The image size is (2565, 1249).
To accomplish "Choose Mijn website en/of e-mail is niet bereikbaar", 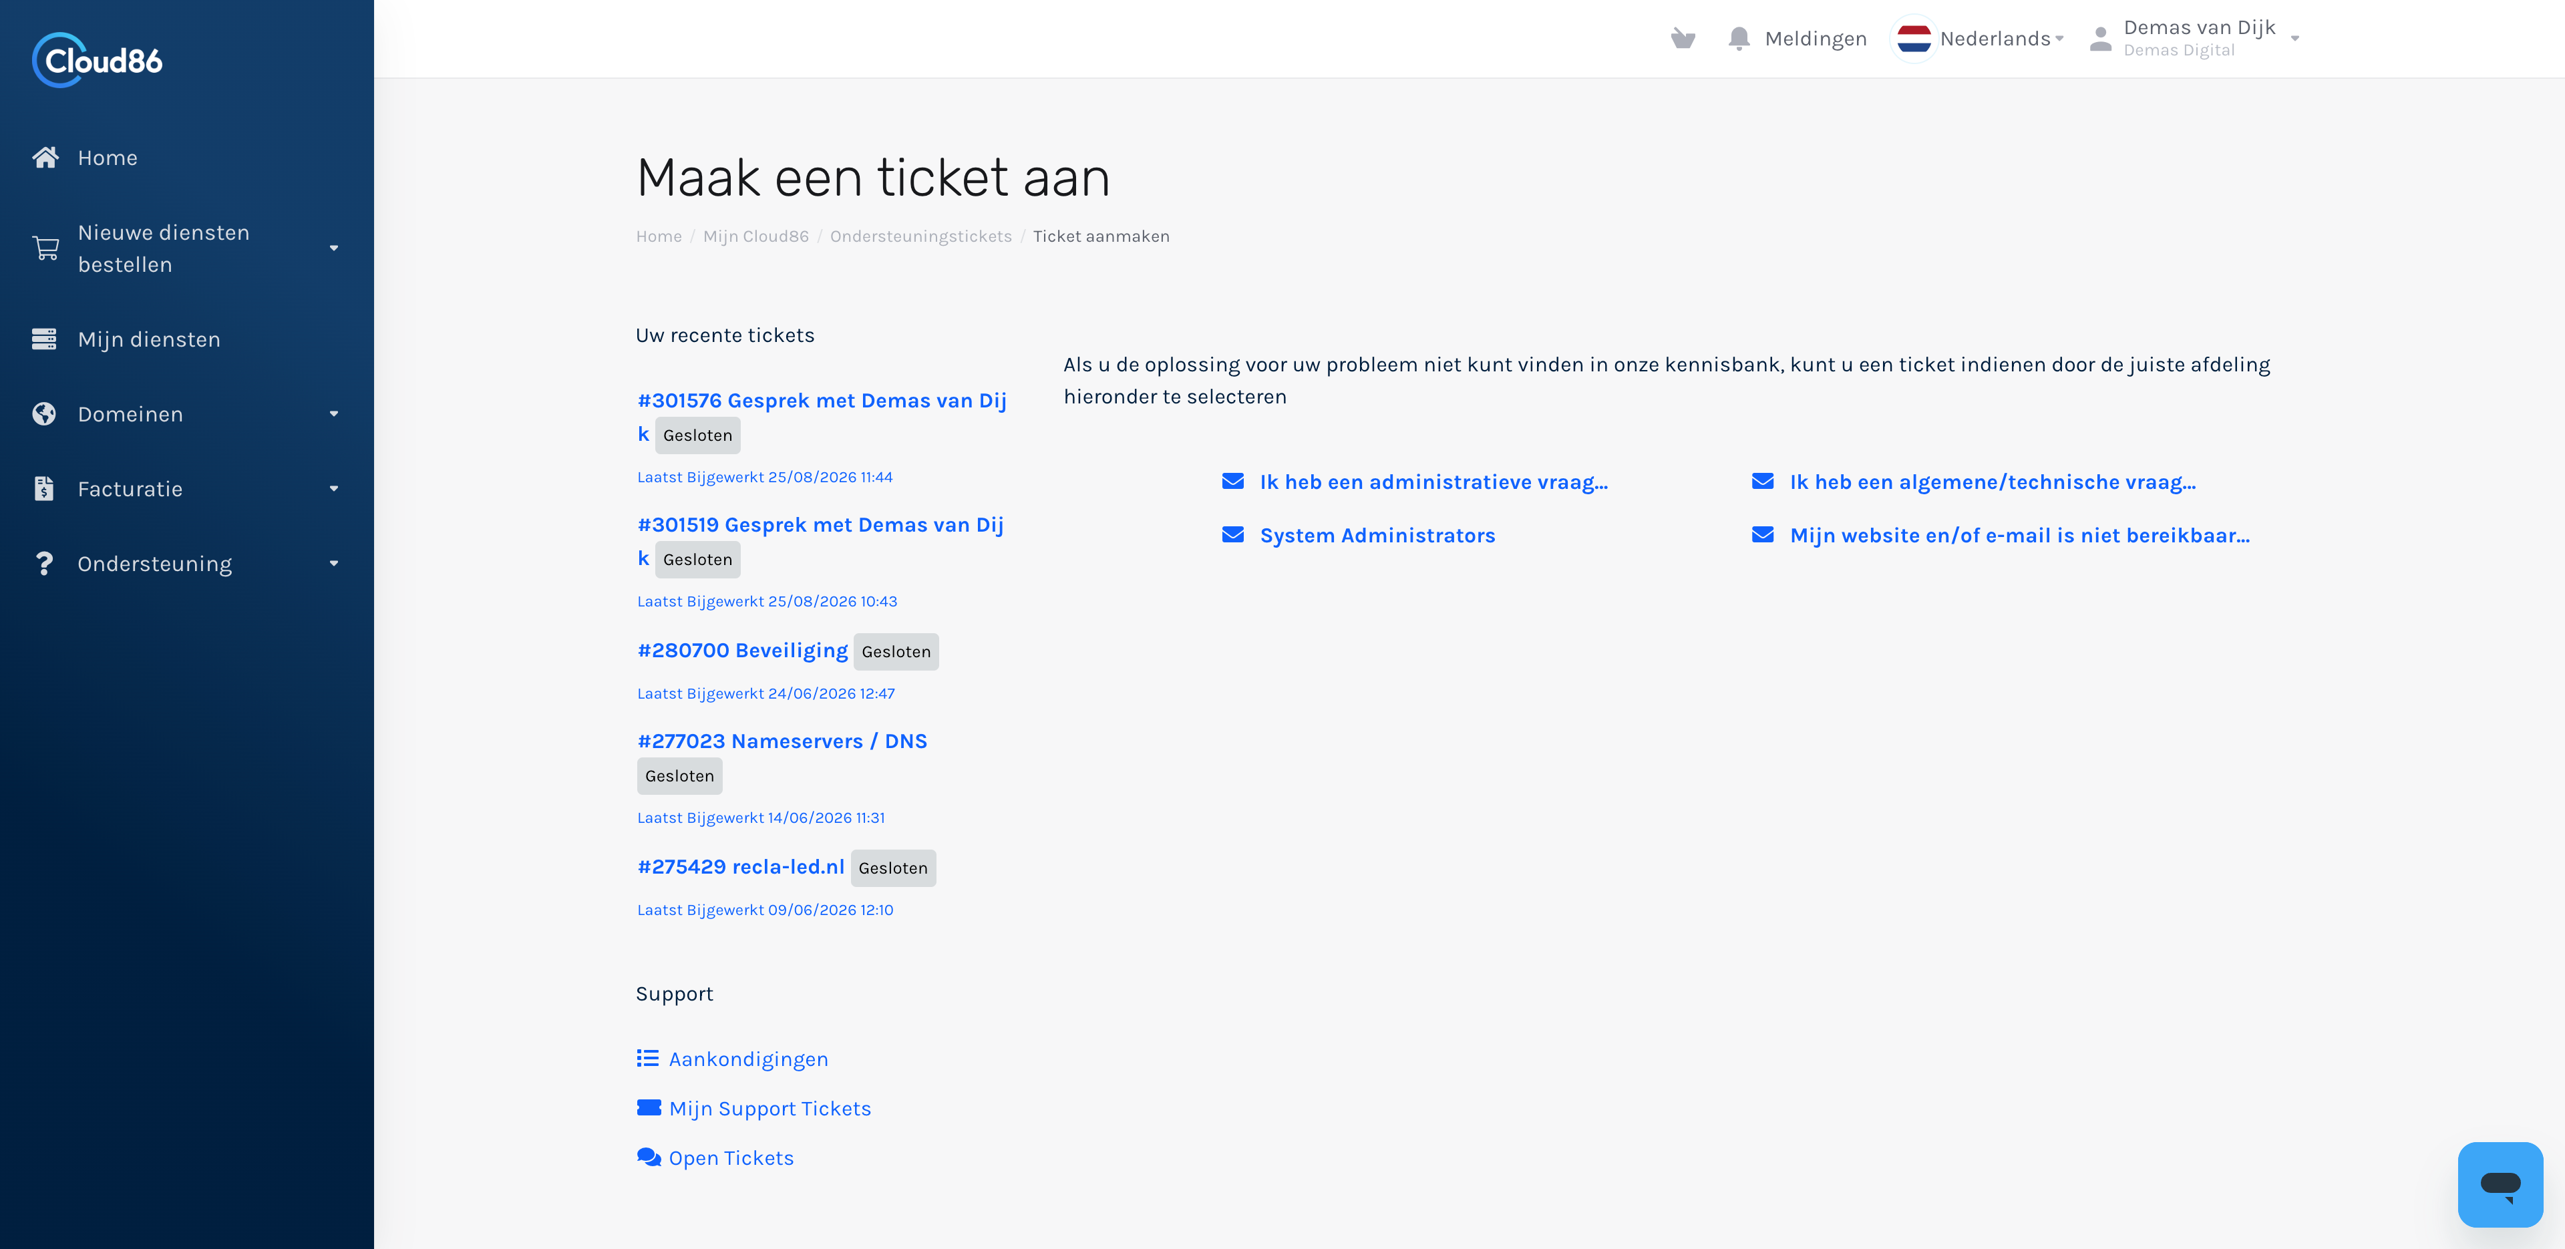I will click(x=2019, y=536).
